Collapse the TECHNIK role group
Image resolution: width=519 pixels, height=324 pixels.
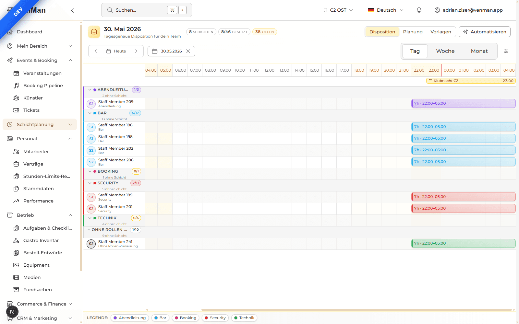tap(90, 218)
